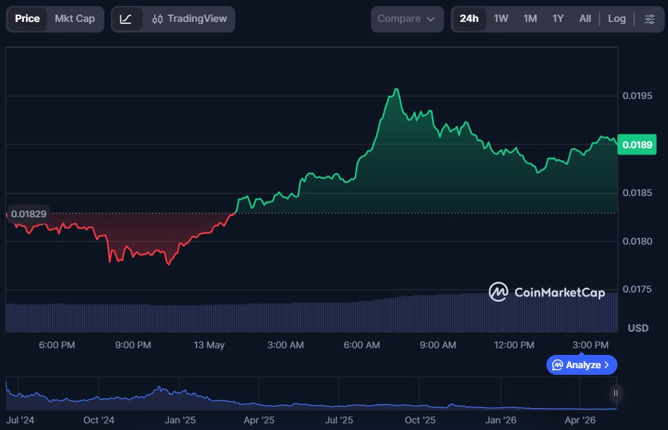Viewport: 668px width, 430px height.
Task: Click the CoinMarketCap logo watermark
Action: pos(547,292)
